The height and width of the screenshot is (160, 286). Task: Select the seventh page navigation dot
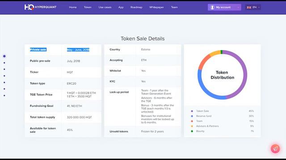(x=4, y=96)
